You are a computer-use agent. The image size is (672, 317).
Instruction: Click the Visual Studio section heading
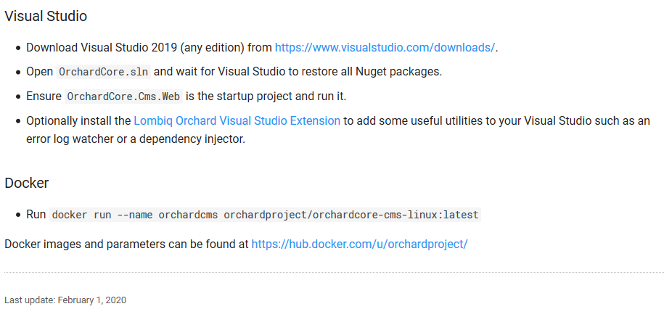click(46, 16)
